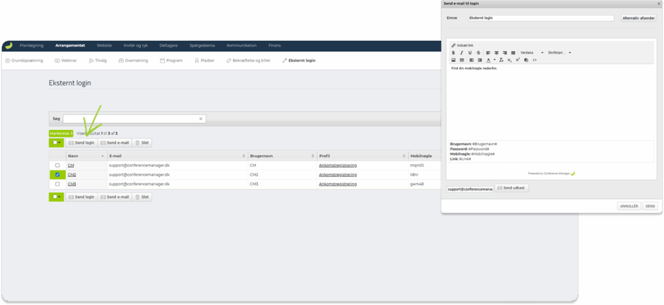Uncheck the selected CM2 row checkbox
Screen dimensions: 664x305
click(58, 175)
